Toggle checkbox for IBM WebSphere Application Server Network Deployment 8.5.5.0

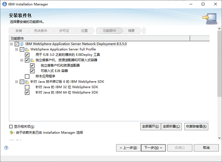(x=17, y=44)
